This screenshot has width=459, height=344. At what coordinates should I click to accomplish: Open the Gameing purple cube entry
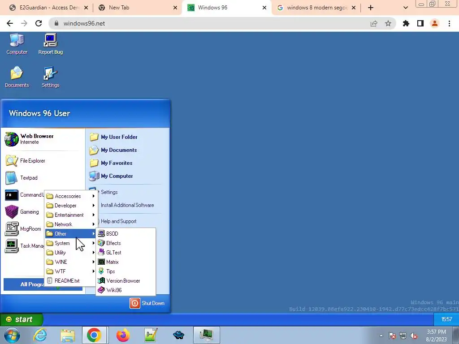pos(22,212)
